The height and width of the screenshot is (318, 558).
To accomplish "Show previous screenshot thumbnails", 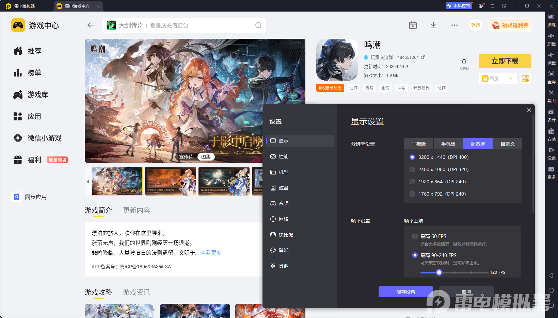I will tap(88, 182).
